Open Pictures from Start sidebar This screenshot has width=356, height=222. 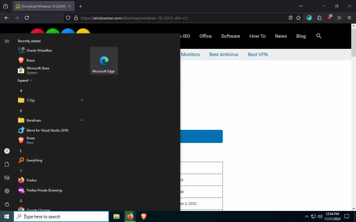[x=7, y=178]
